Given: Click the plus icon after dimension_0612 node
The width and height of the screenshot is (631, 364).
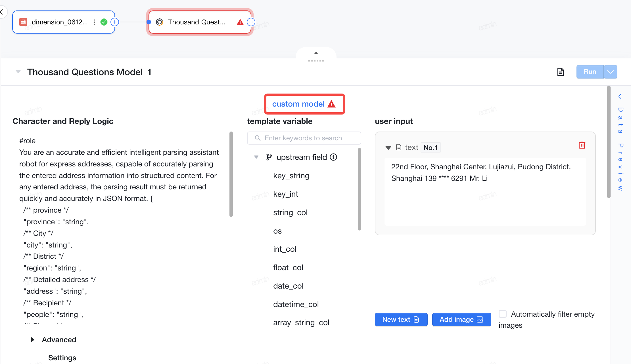Looking at the screenshot, I should (115, 22).
